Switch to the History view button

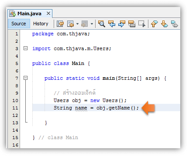pyautogui.click(x=41, y=24)
